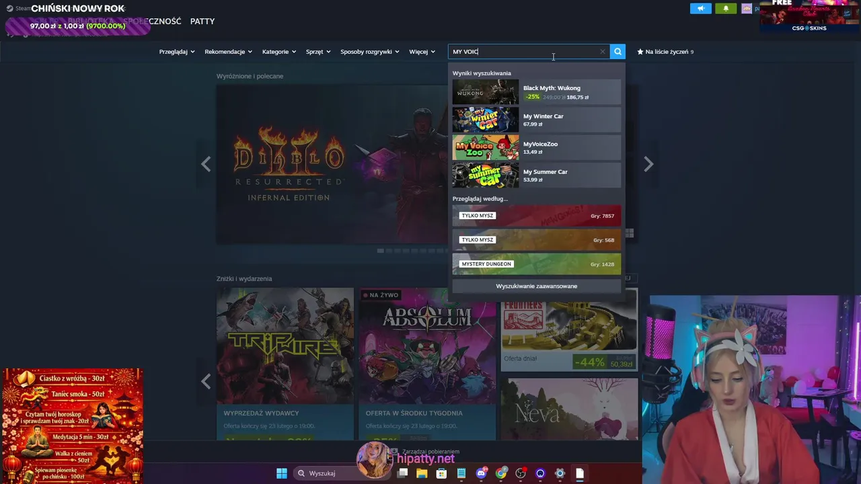The width and height of the screenshot is (861, 484).
Task: Expand the Przeglądaj dropdown
Action: (177, 52)
